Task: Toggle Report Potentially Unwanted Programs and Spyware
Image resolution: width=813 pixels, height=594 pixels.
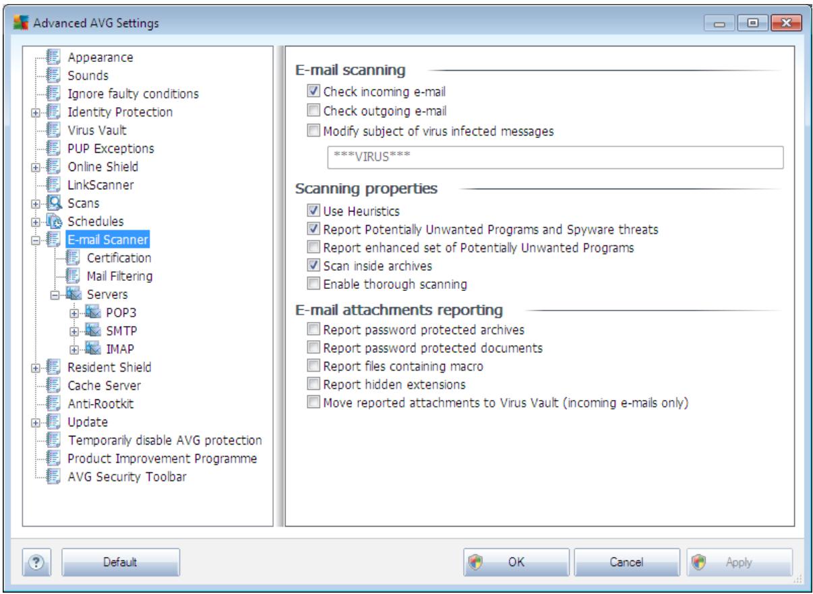Action: click(x=312, y=229)
